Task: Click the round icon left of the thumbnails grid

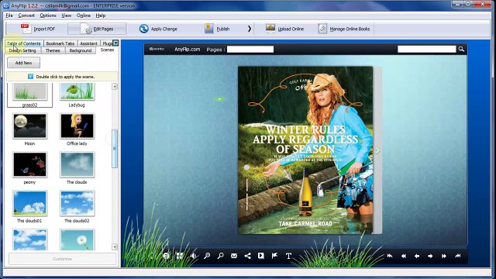Action: click(166, 256)
